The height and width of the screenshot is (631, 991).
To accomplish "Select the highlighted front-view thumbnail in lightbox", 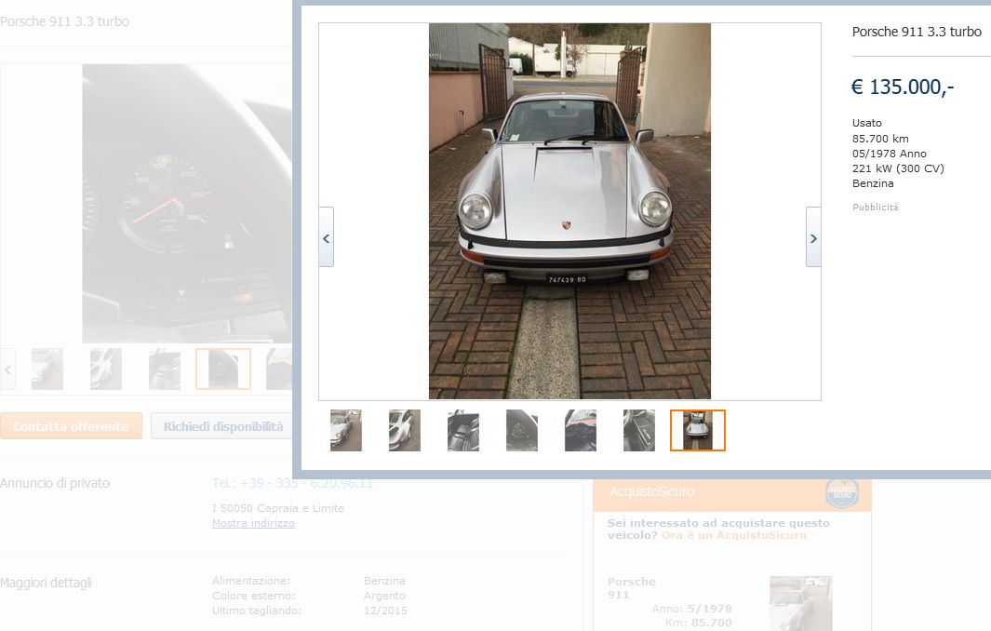I will [x=698, y=431].
